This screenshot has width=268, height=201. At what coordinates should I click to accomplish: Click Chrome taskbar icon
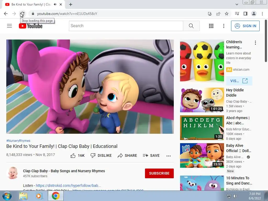coord(56,196)
